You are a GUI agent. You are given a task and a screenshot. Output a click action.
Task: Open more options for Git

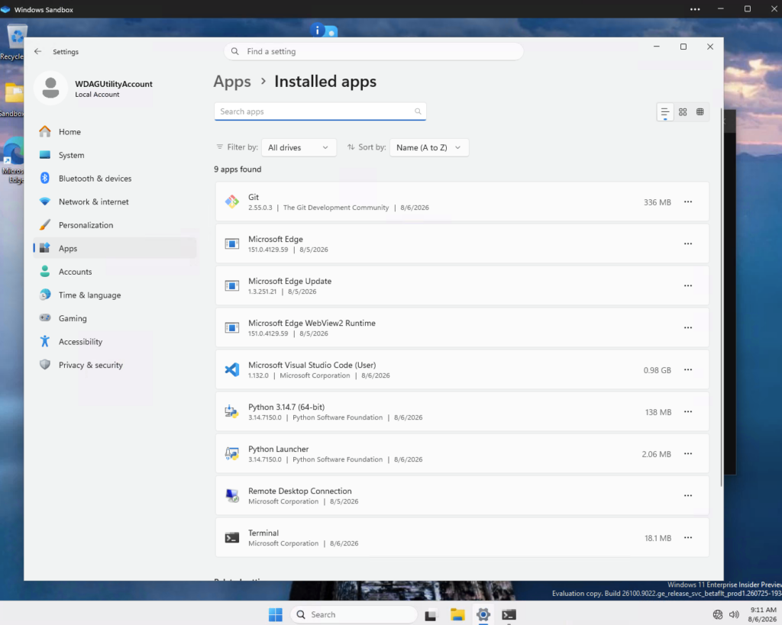click(x=688, y=202)
